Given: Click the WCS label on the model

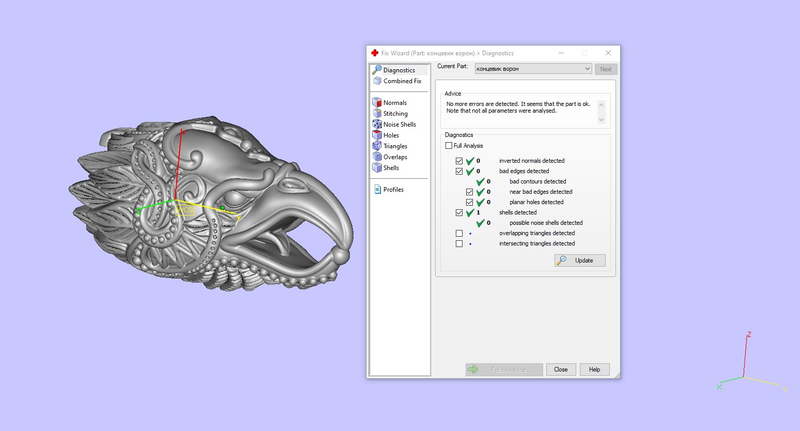Looking at the screenshot, I should click(184, 210).
